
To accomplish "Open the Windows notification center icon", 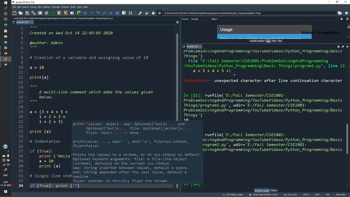I will (5, 192).
